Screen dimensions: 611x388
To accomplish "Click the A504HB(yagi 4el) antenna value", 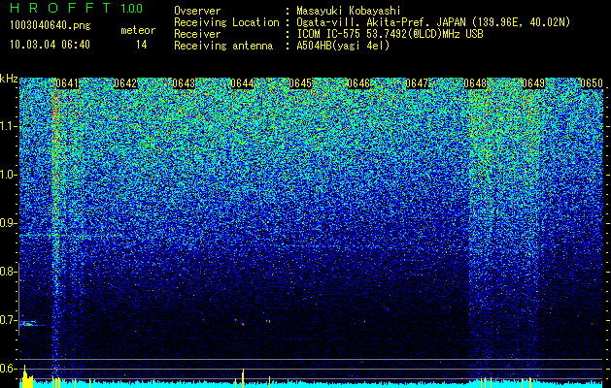I will [343, 46].
